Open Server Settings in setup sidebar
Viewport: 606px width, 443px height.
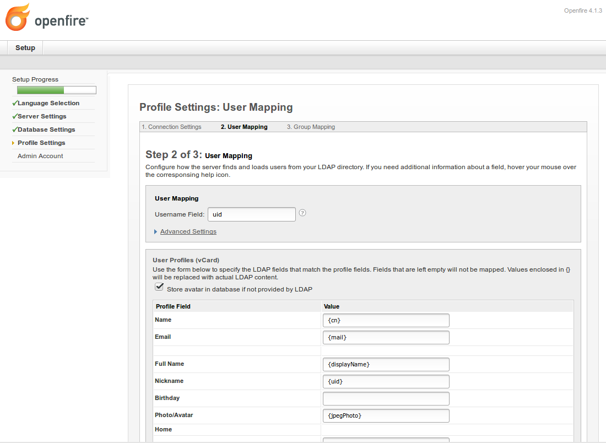point(42,116)
